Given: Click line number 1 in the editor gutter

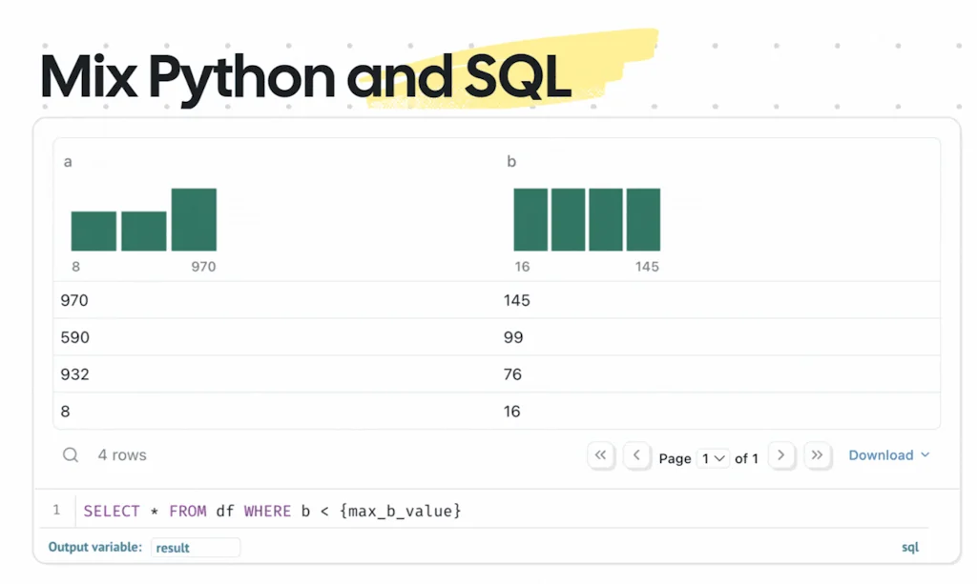Looking at the screenshot, I should (x=56, y=511).
